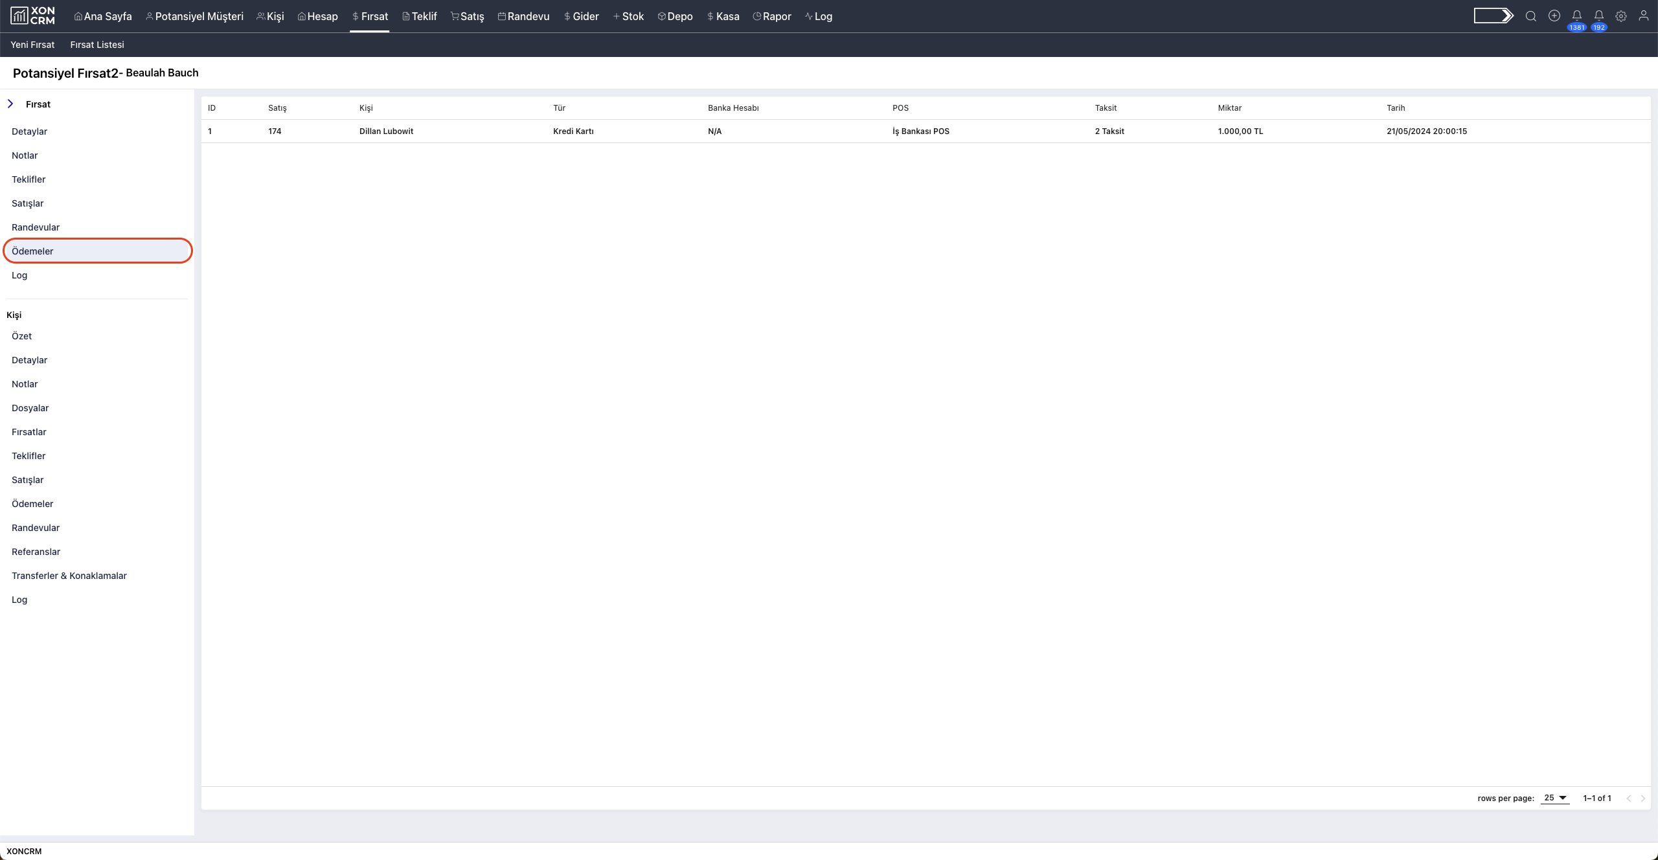Open Depo menu item

pos(675,16)
